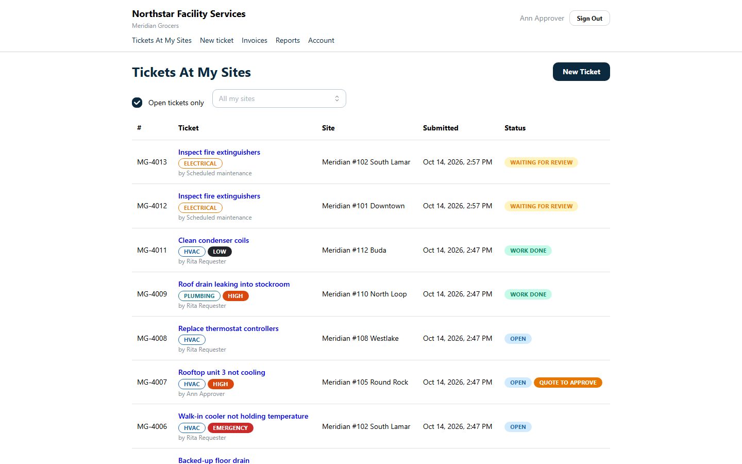Screen dimensions: 742x464
Task: Click ticket number MG-4012
Action: (152, 206)
